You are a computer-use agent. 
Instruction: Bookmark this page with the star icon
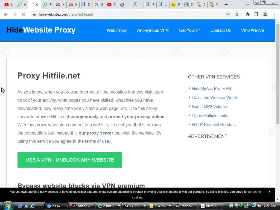[x=237, y=14]
